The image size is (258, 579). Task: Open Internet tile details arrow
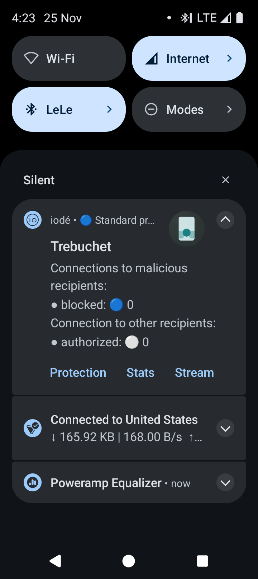pyautogui.click(x=230, y=58)
